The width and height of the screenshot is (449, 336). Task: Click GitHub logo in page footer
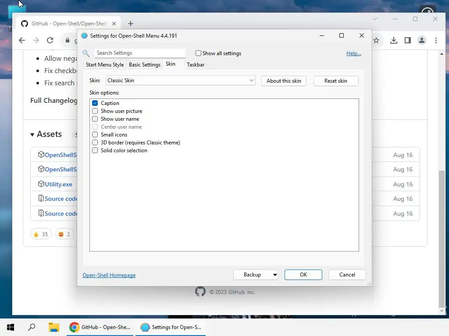[200, 292]
